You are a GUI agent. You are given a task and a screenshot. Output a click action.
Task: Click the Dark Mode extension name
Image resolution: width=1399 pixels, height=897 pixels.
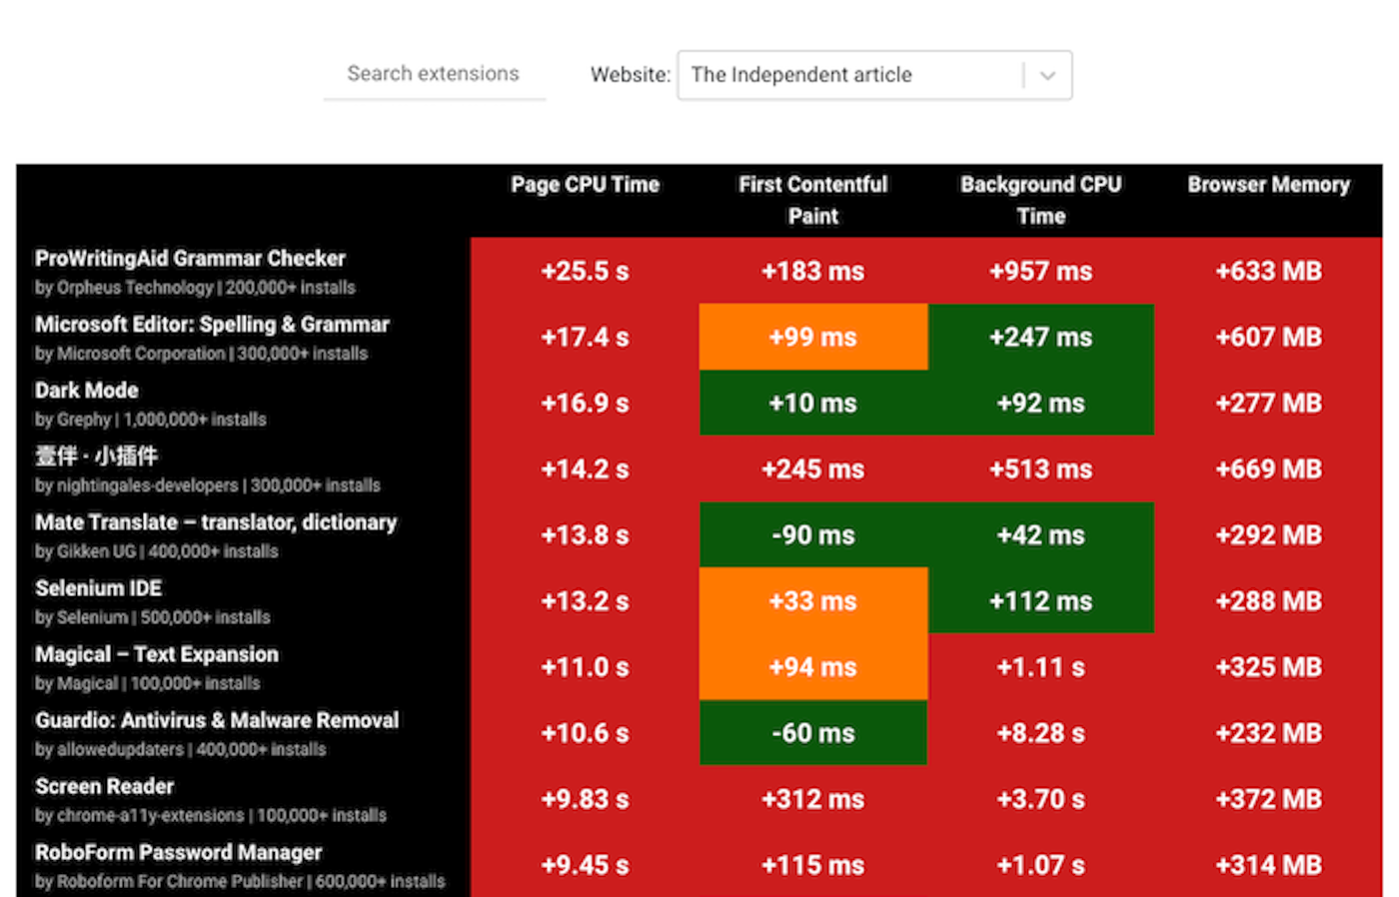[86, 390]
